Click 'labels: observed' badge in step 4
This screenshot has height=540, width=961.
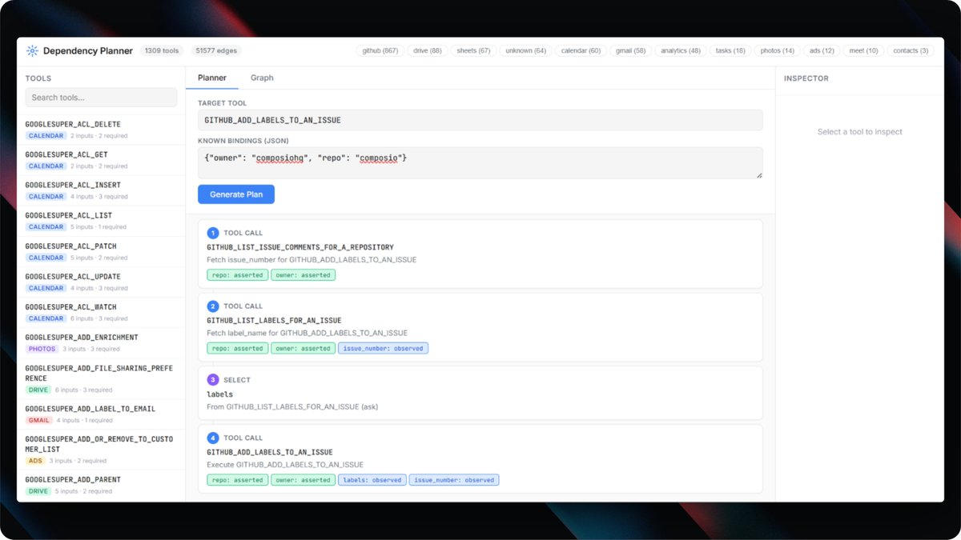click(372, 480)
